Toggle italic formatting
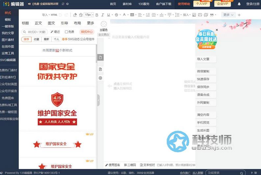 (x=102, y=15)
